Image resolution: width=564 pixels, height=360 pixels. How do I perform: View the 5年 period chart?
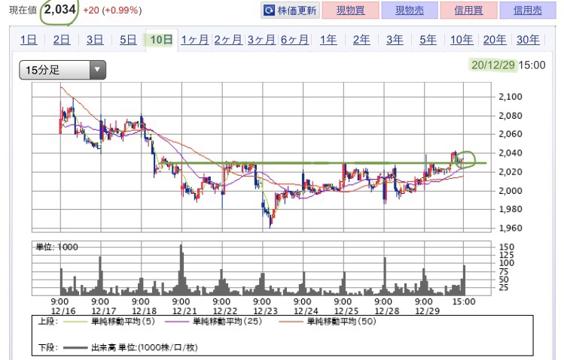point(428,40)
